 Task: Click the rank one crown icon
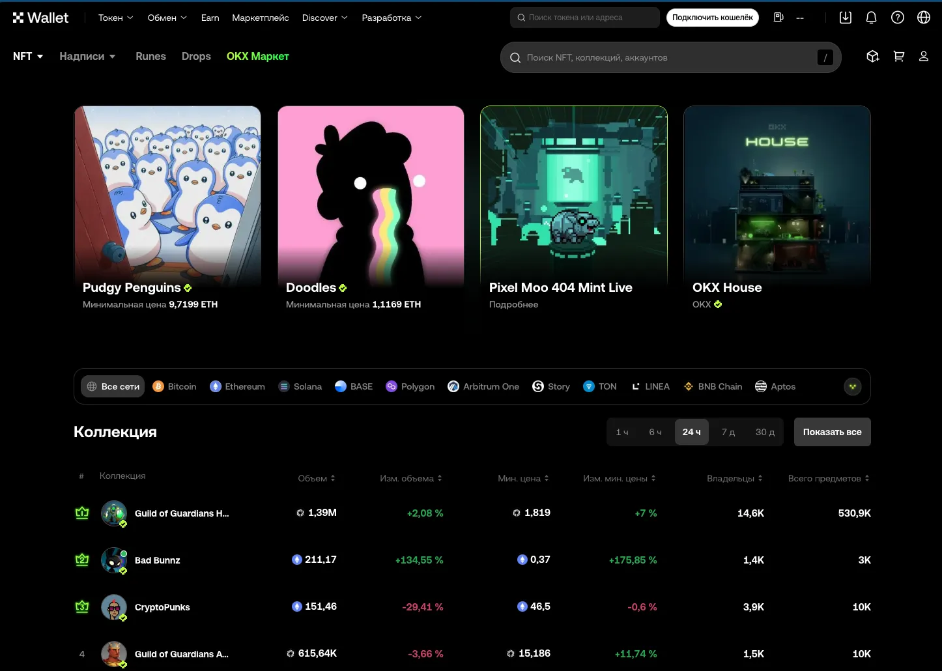pos(82,513)
